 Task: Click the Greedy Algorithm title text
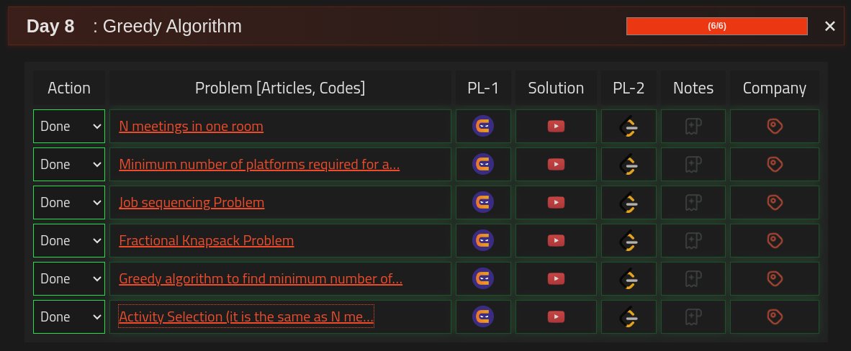172,26
